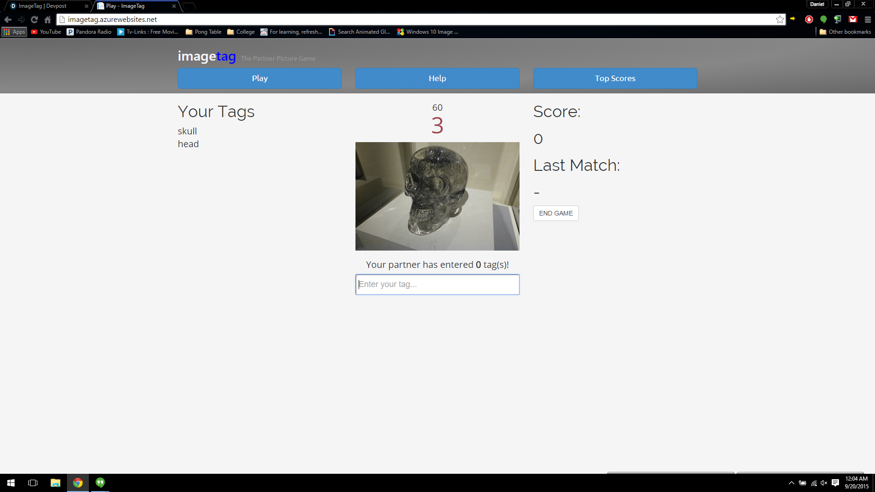Open File Explorer from taskbar
875x492 pixels.
point(55,483)
